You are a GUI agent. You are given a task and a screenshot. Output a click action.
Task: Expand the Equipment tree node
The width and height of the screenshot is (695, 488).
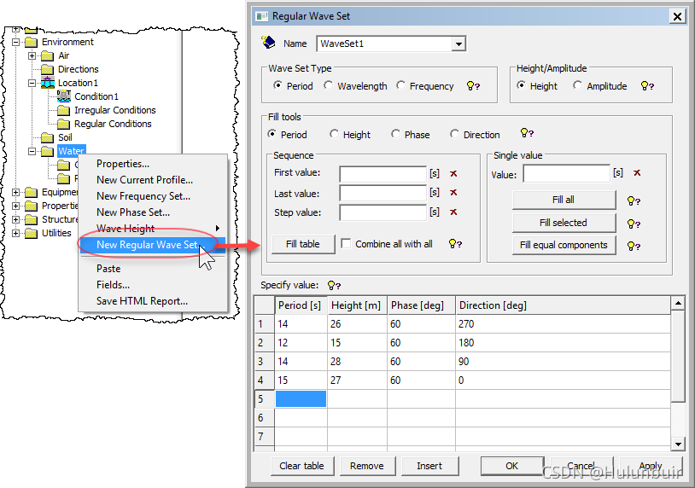coord(16,192)
